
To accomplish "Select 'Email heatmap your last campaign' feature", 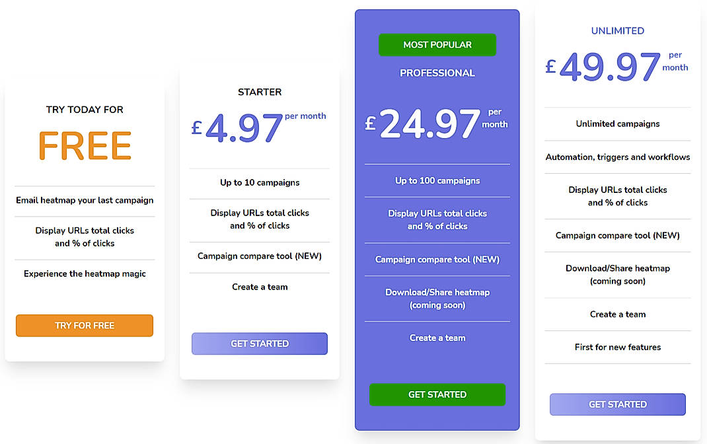I will click(84, 200).
